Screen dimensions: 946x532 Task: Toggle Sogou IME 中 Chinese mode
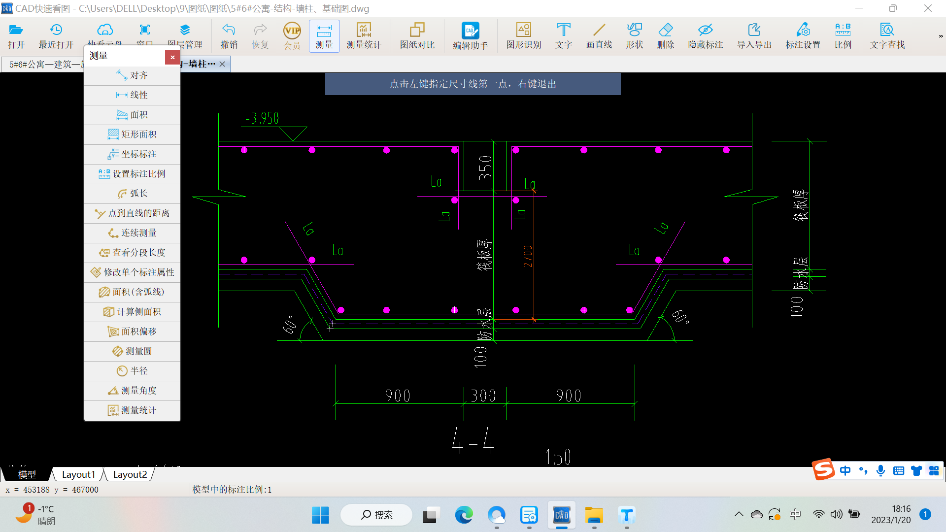click(x=845, y=470)
